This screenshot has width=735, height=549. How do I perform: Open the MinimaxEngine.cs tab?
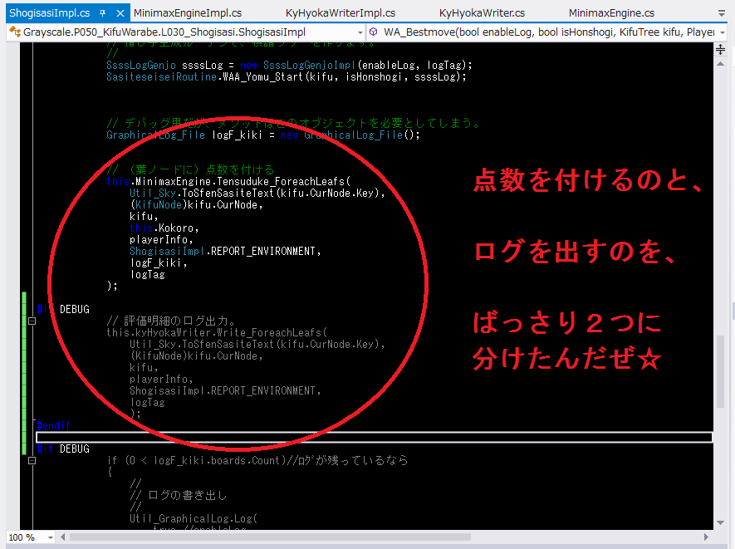pos(611,13)
